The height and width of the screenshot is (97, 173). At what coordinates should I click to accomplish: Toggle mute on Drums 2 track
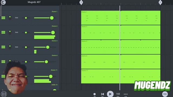(10, 32)
